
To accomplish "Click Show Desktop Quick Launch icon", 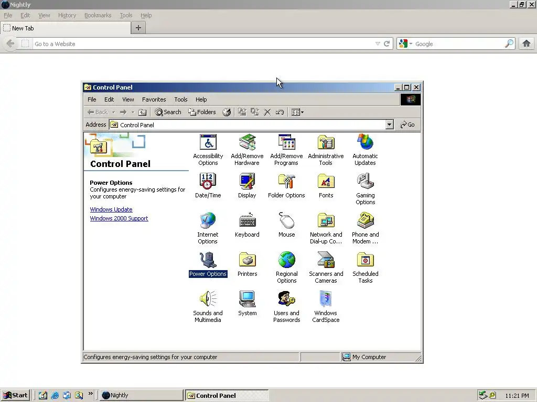I will pyautogui.click(x=43, y=395).
